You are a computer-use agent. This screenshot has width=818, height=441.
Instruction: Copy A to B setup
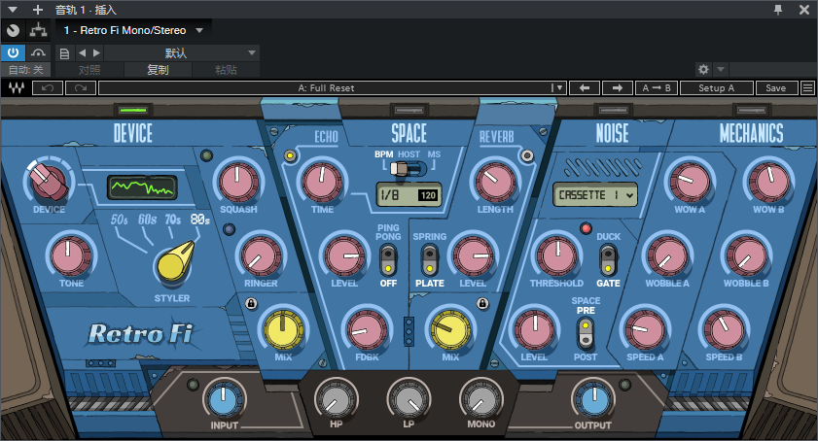point(657,88)
